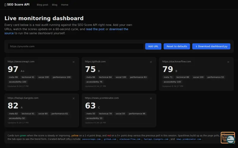Click the 'accessibility 92' chip
The width and height of the screenshot is (238, 148).
pos(17,118)
